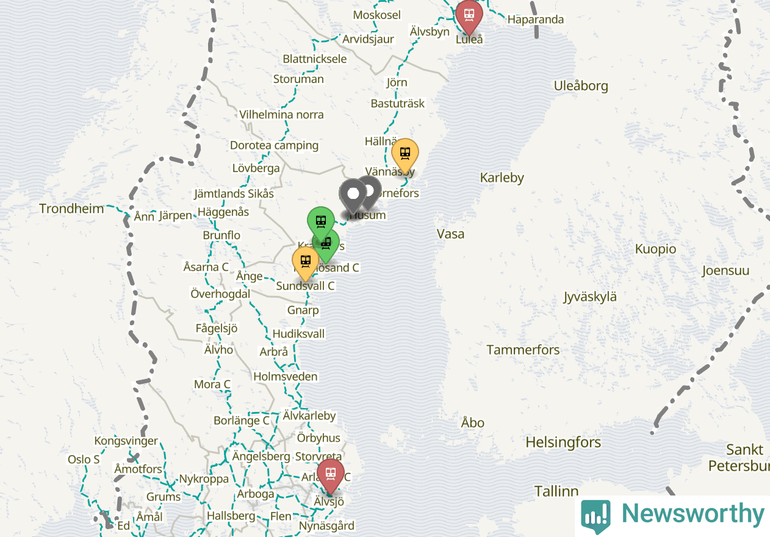Click the Oslo S station label

click(84, 460)
